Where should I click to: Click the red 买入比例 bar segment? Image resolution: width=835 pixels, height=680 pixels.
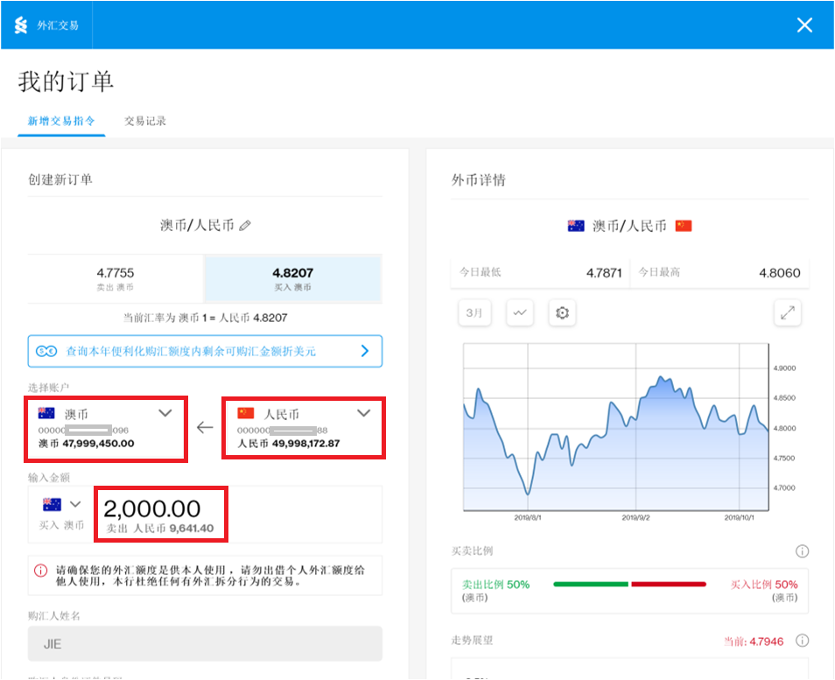click(669, 584)
